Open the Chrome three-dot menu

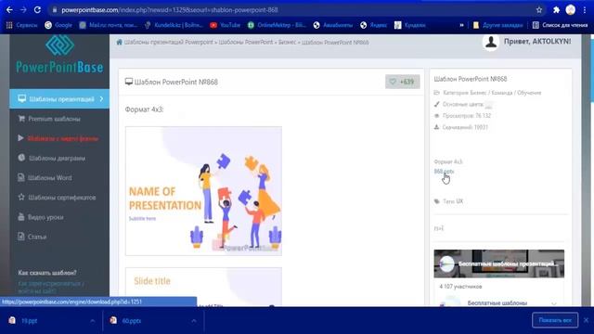tap(585, 10)
